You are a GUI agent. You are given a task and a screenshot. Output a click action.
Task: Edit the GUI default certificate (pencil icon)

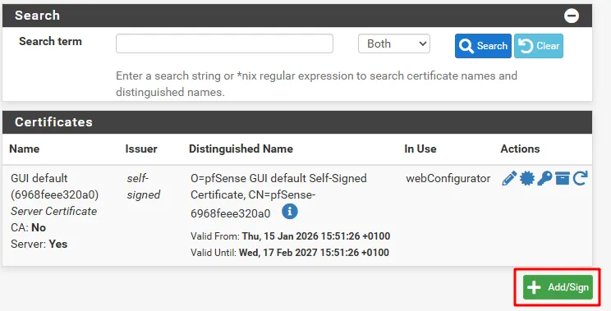click(x=509, y=178)
